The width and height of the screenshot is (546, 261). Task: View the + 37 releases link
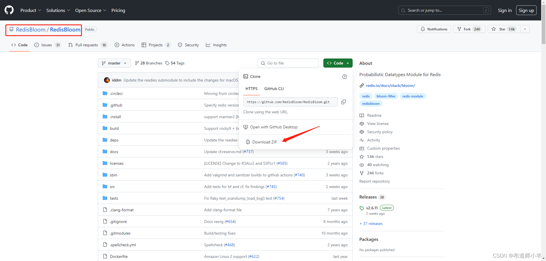371,224
